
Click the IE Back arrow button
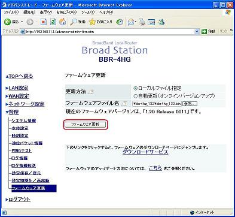(8, 22)
